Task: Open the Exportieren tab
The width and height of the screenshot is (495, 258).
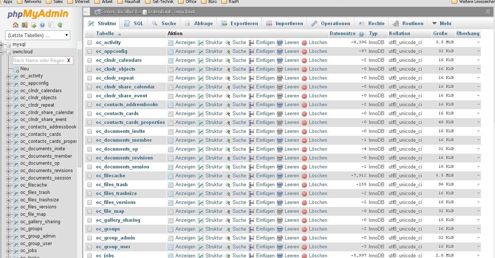Action: point(240,23)
